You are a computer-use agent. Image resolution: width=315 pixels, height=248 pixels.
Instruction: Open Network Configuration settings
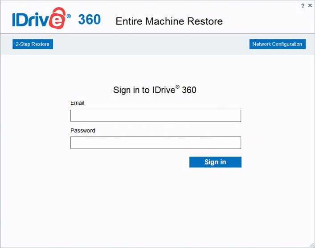(x=278, y=44)
